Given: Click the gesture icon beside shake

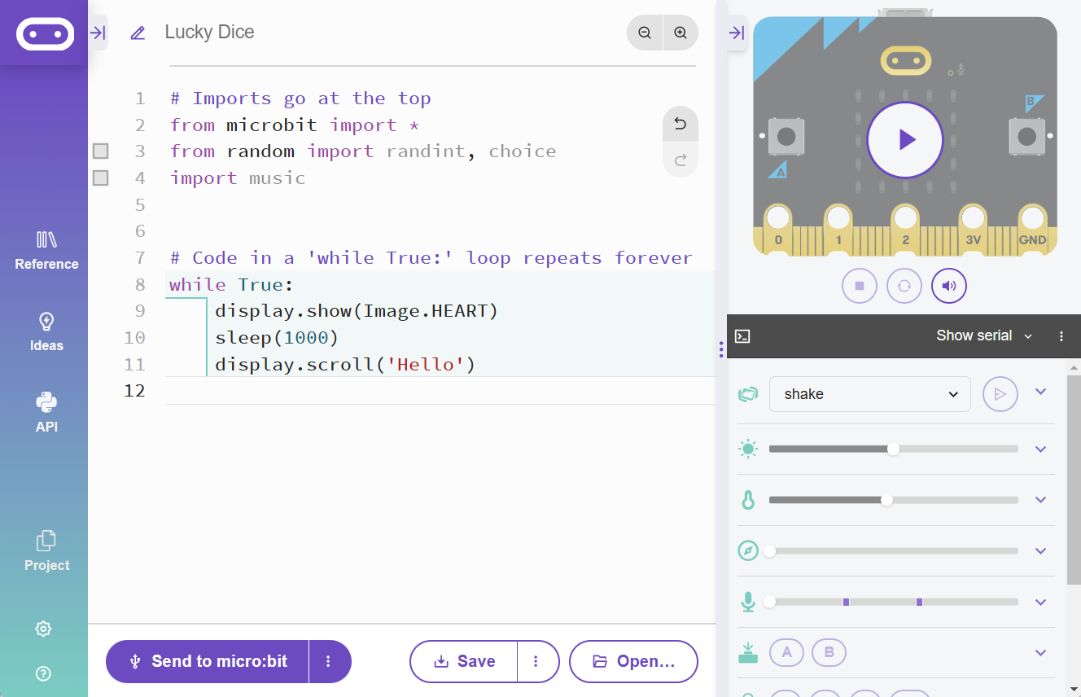Looking at the screenshot, I should click(x=748, y=394).
